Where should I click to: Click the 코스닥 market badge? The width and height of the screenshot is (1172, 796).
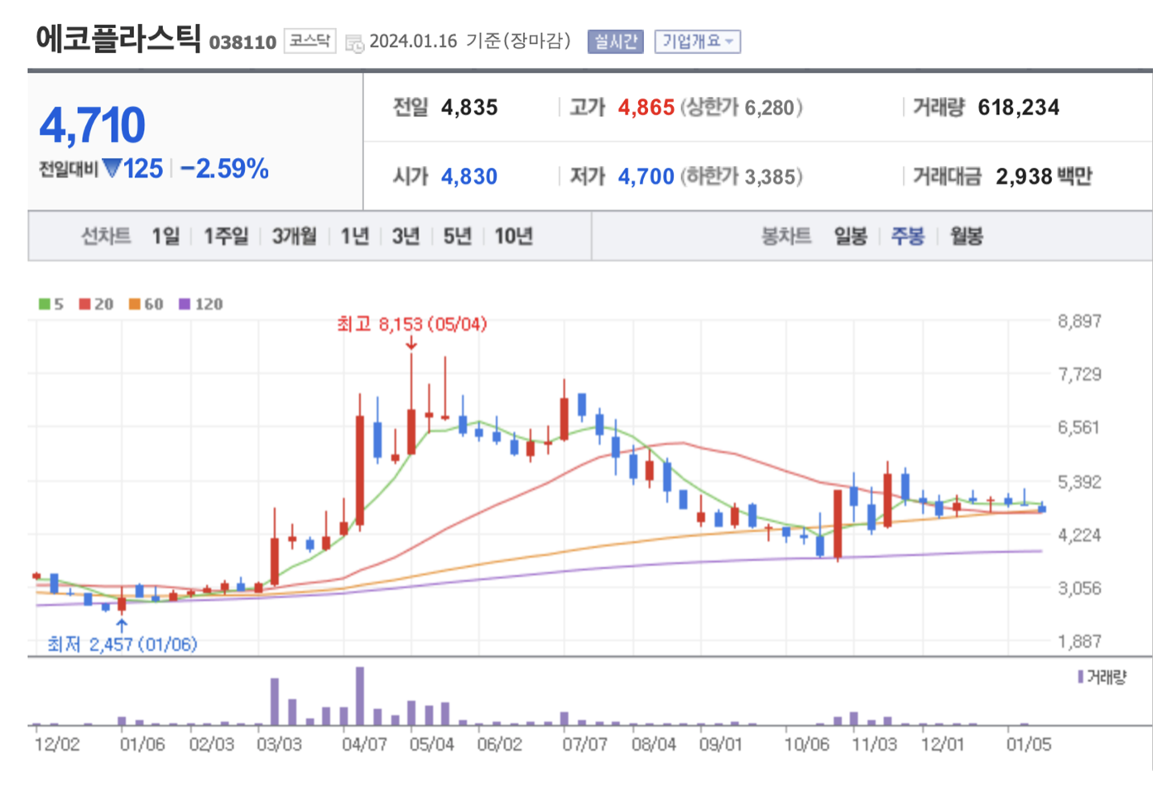click(310, 41)
